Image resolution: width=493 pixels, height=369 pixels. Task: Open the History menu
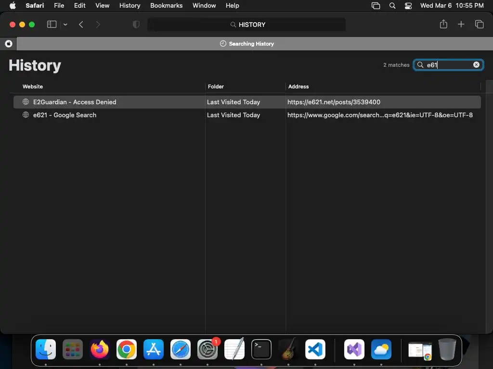point(130,5)
